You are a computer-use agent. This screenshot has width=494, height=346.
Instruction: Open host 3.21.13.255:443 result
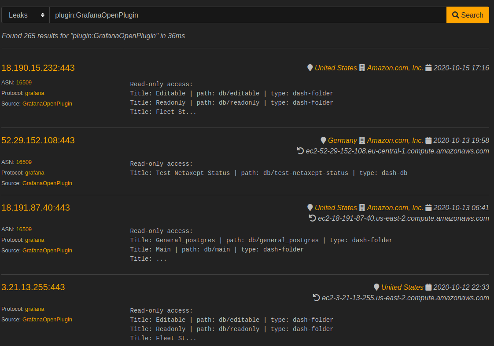coord(33,288)
